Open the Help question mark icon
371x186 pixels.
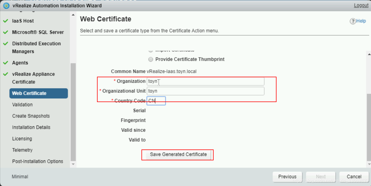tap(353, 21)
